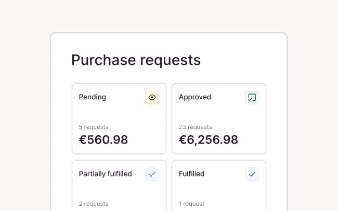Click the '1 request' count text
Viewport: 338px width, 211px height.
tap(191, 204)
